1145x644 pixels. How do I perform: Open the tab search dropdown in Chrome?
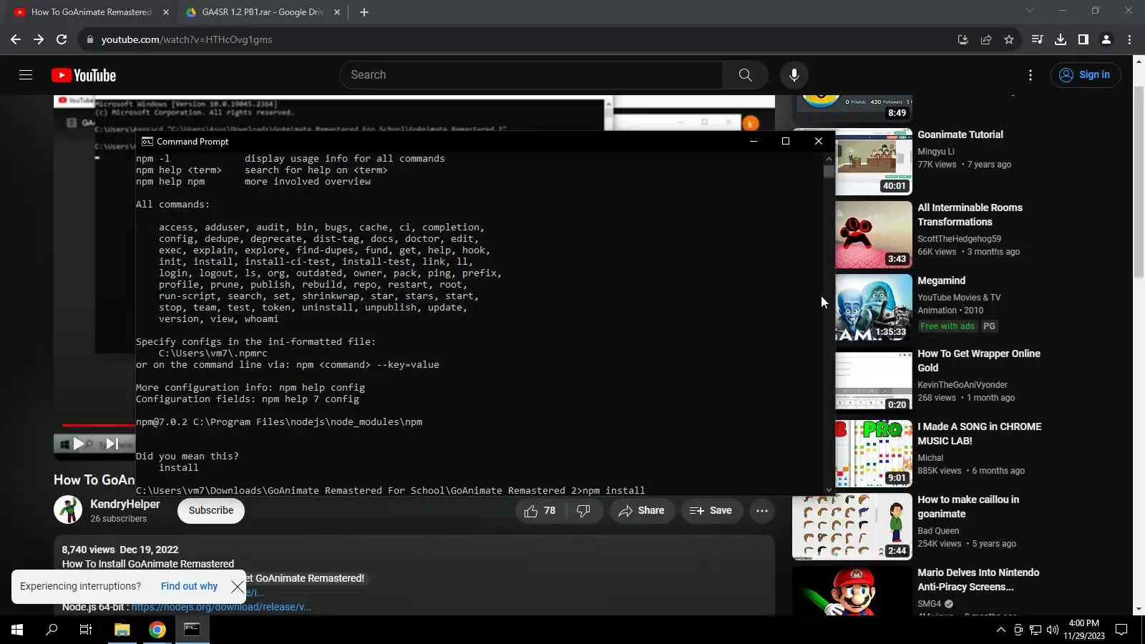click(x=1030, y=11)
